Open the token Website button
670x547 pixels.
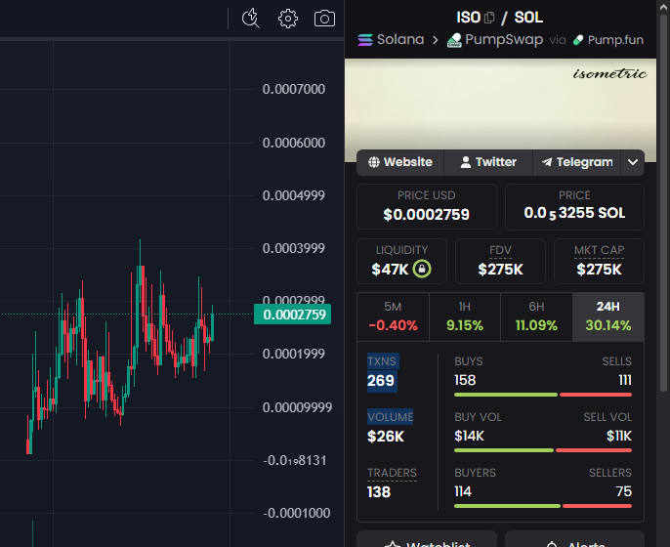click(x=400, y=162)
